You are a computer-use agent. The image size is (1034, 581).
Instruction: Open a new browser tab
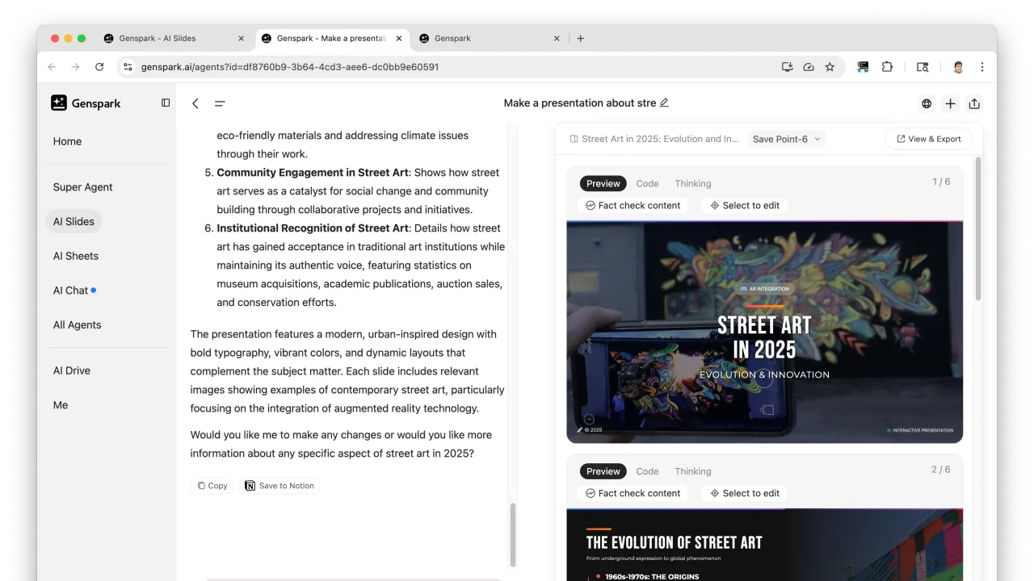point(580,38)
